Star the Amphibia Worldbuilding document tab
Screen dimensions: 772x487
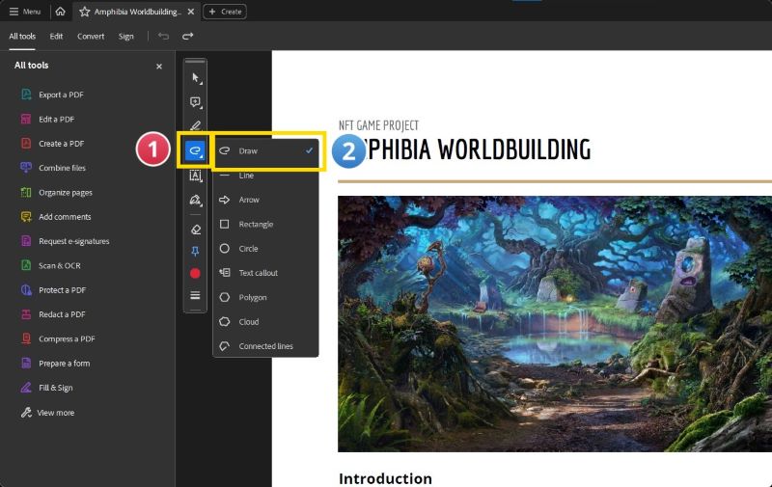click(85, 12)
